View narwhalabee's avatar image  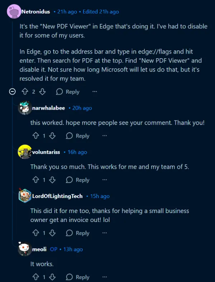pos(24,108)
